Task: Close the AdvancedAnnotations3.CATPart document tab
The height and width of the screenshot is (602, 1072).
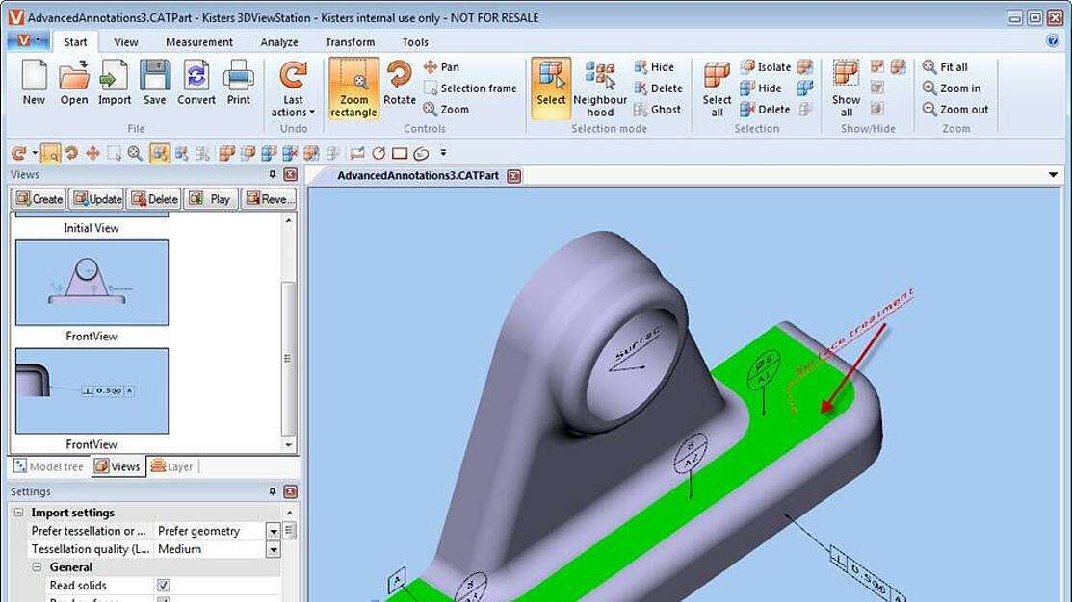Action: tap(513, 176)
